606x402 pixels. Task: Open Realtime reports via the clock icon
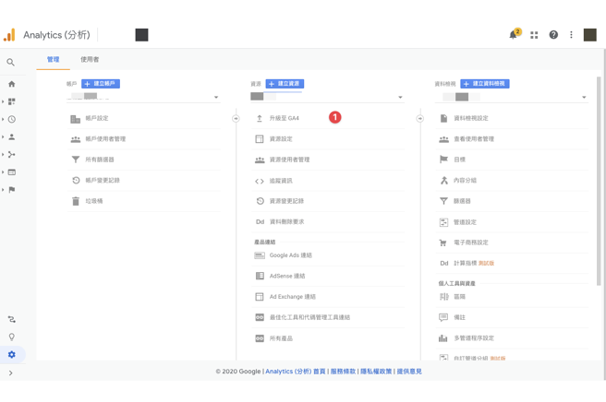tap(12, 119)
